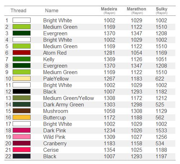Image resolution: width=180 pixels, height=164 pixels.
Task: Click the Mushroom brown color swatch
Action: [22, 111]
